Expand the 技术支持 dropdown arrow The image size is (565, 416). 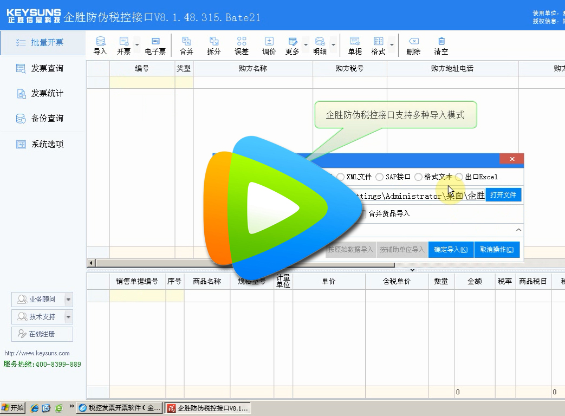[x=68, y=317]
